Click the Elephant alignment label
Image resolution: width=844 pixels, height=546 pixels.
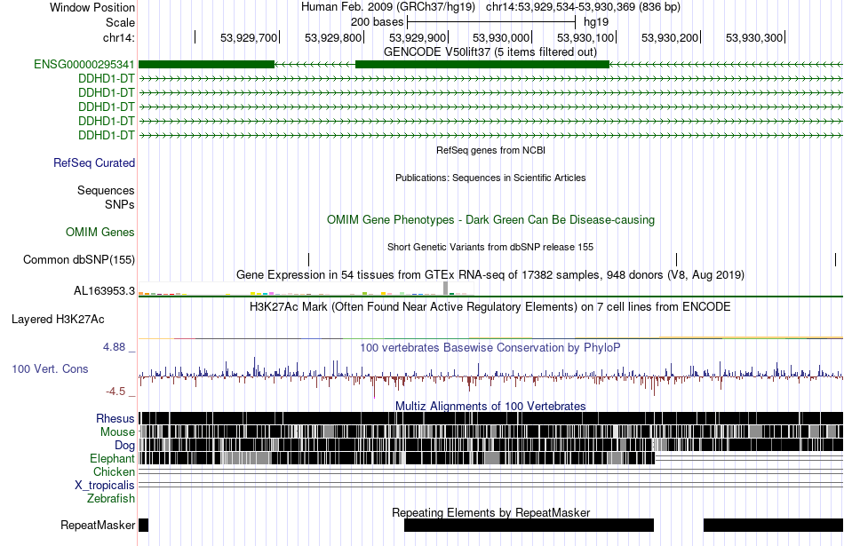coord(112,459)
